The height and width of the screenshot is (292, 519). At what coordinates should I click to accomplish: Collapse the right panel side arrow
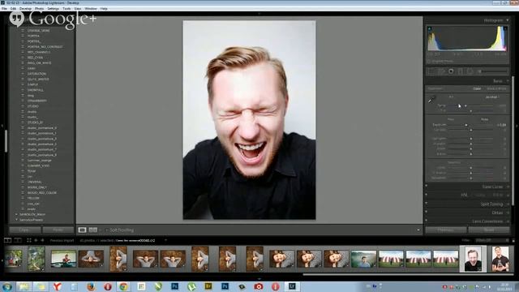[517, 126]
